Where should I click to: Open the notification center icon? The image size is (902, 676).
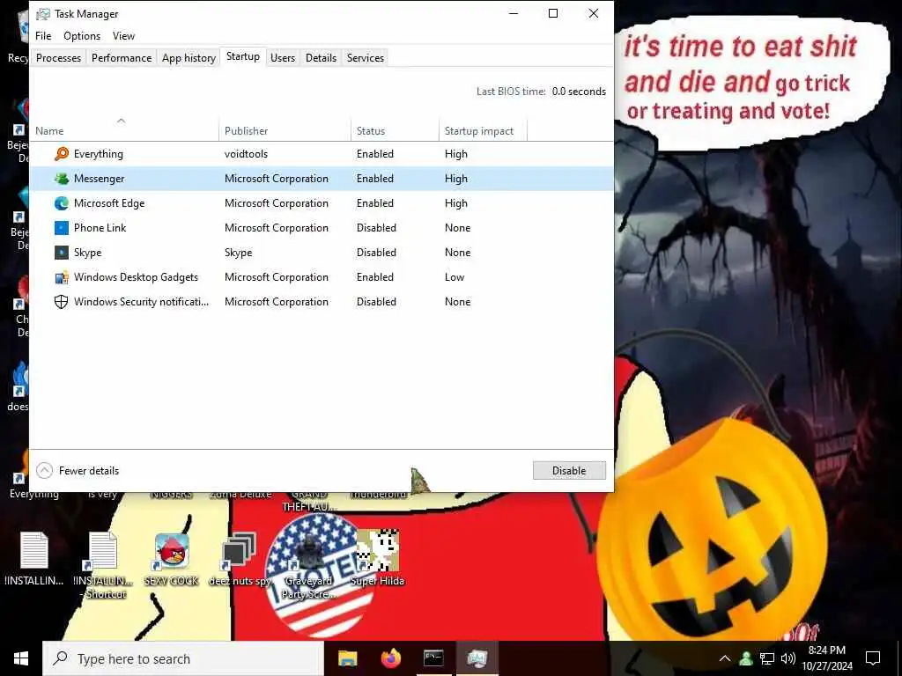tap(873, 658)
